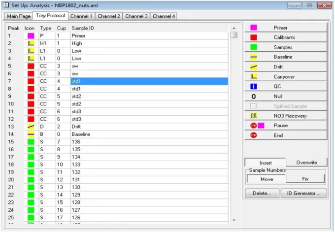Select Insert mode toggle

pos(265,163)
